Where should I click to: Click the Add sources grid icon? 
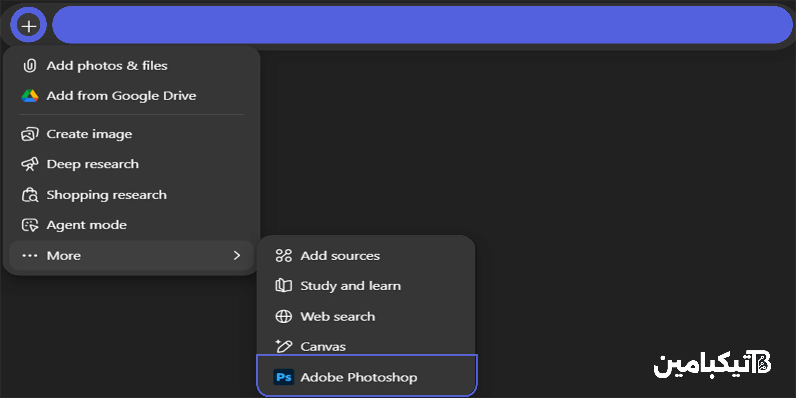click(x=283, y=256)
